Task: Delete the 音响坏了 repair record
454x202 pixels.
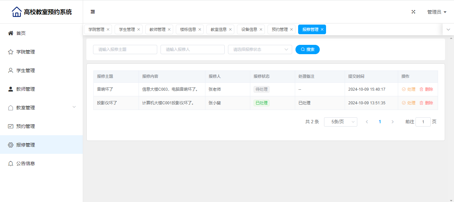Action: (426, 89)
